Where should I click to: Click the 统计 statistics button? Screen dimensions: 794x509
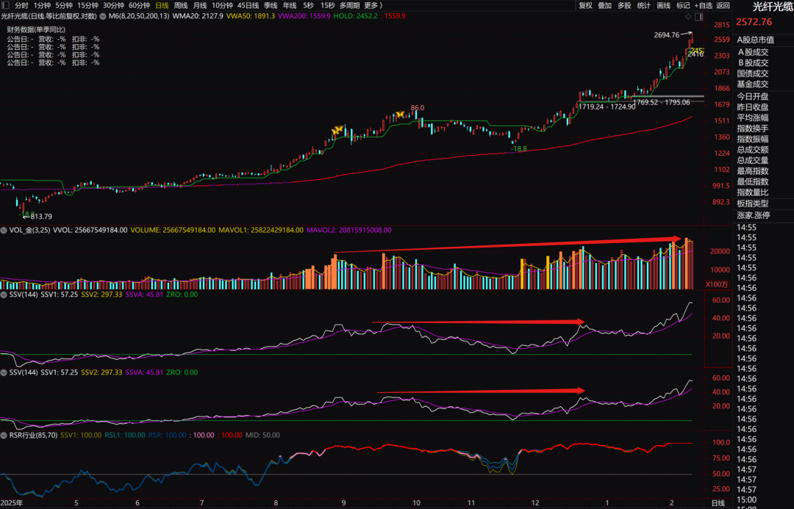tap(643, 5)
